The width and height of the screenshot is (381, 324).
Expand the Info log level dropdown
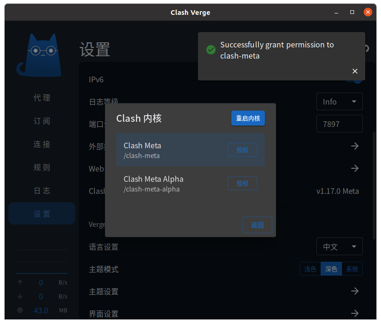click(340, 101)
